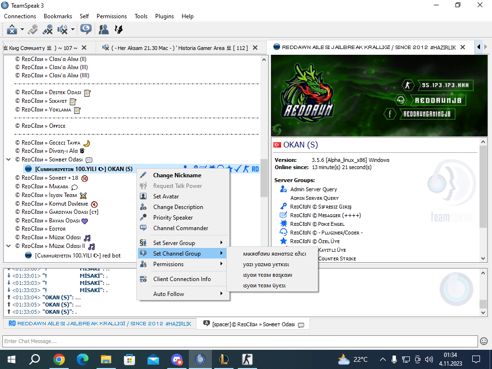This screenshot has width=492, height=369.
Task: Open Discord icon in taskbar
Action: click(x=177, y=359)
